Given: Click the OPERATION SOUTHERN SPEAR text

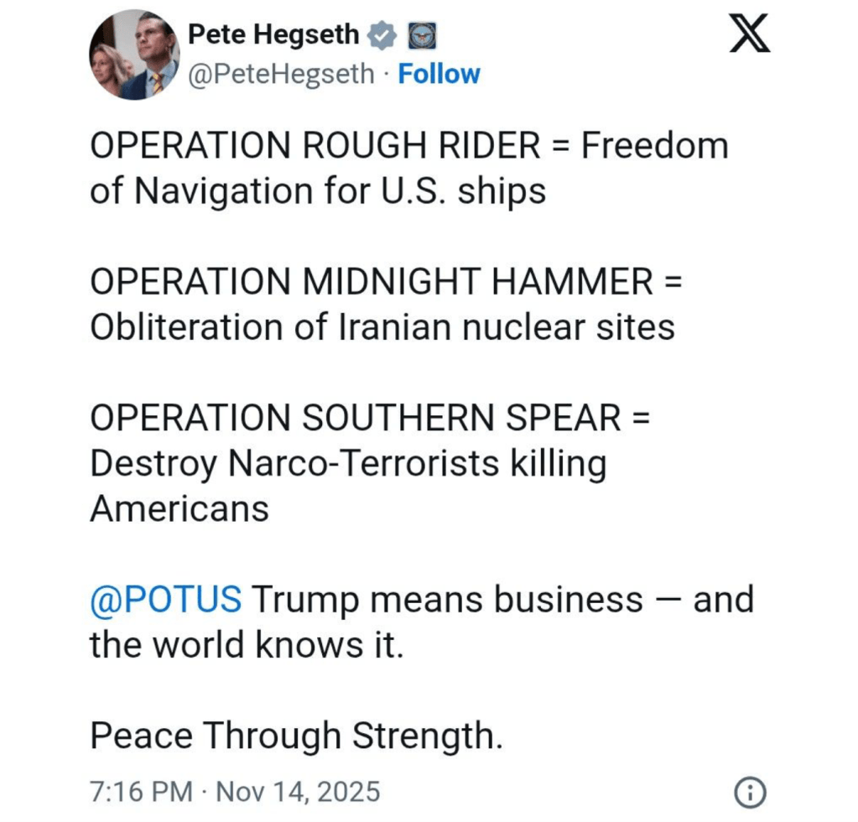Looking at the screenshot, I should click(x=355, y=419).
